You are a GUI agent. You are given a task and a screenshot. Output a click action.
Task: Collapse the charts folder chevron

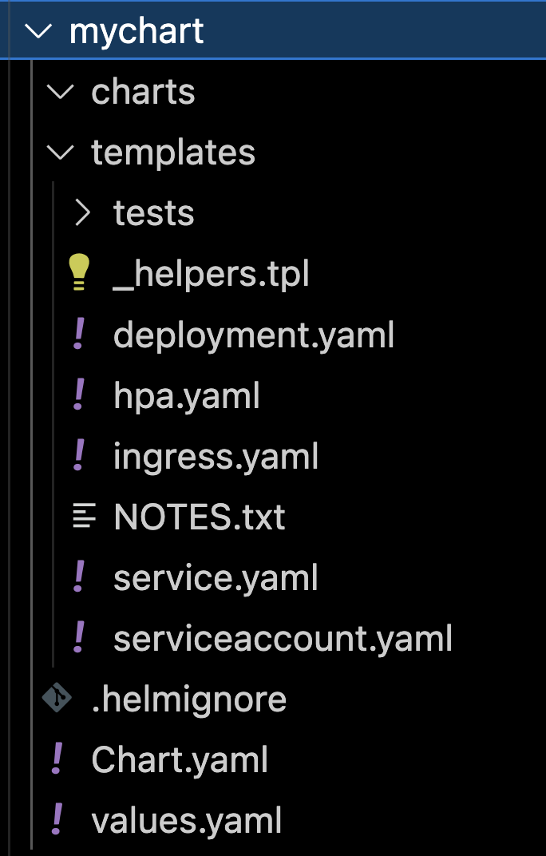click(59, 92)
